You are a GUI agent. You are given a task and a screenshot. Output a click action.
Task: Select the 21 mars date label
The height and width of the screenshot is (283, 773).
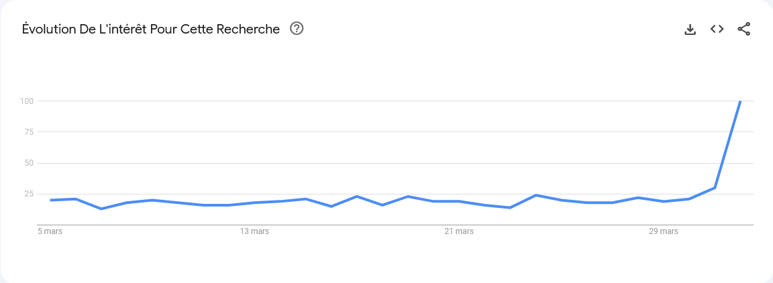click(459, 231)
